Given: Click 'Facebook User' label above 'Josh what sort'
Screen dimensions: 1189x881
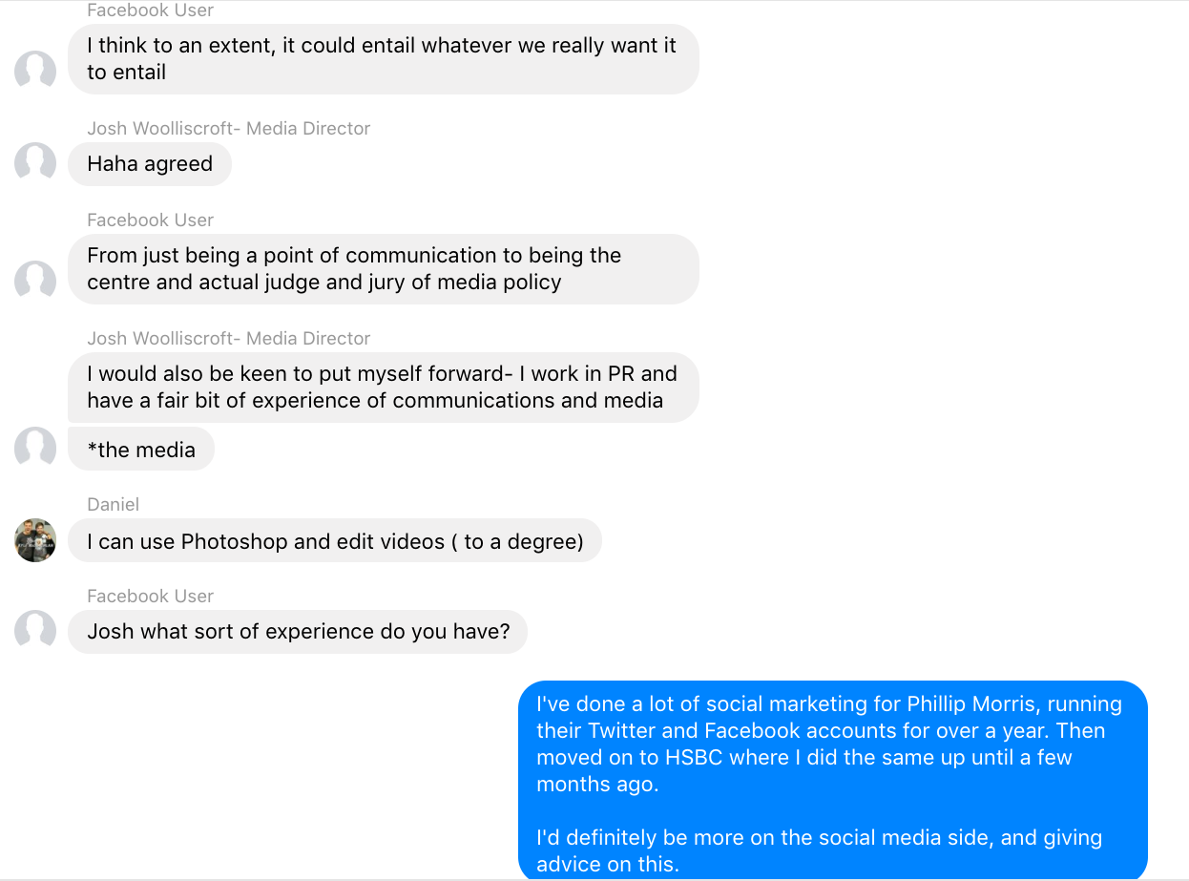Looking at the screenshot, I should (x=151, y=596).
